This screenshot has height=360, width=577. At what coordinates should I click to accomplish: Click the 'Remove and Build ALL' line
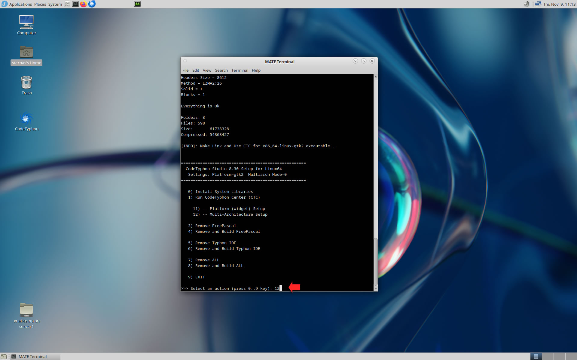(215, 266)
